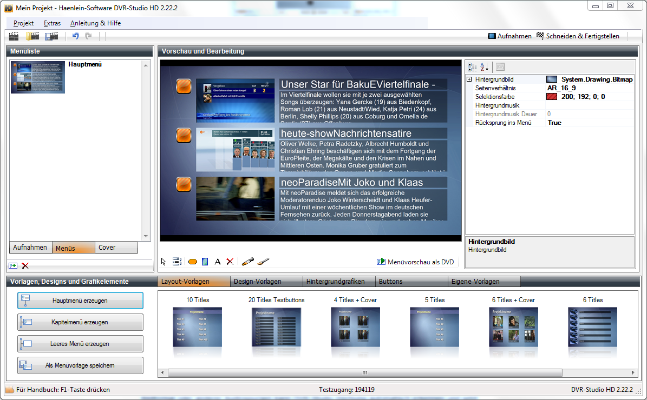Image resolution: width=647 pixels, height=400 pixels.
Task: Open a project with the folder clapperboard icon
Action: point(32,36)
